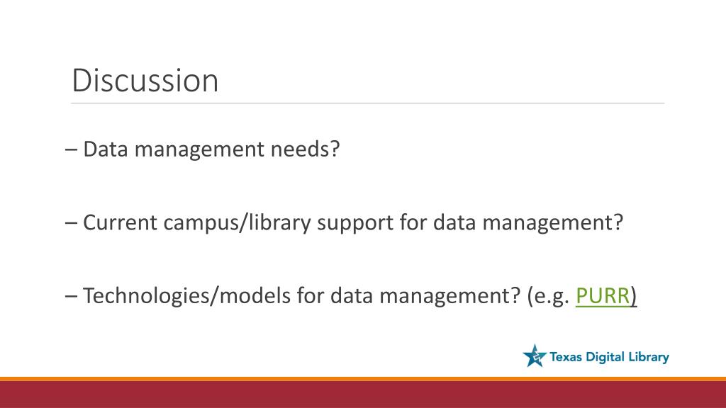Click the dash before 'Data management needs?'
The height and width of the screenshot is (408, 726).
tap(72, 150)
